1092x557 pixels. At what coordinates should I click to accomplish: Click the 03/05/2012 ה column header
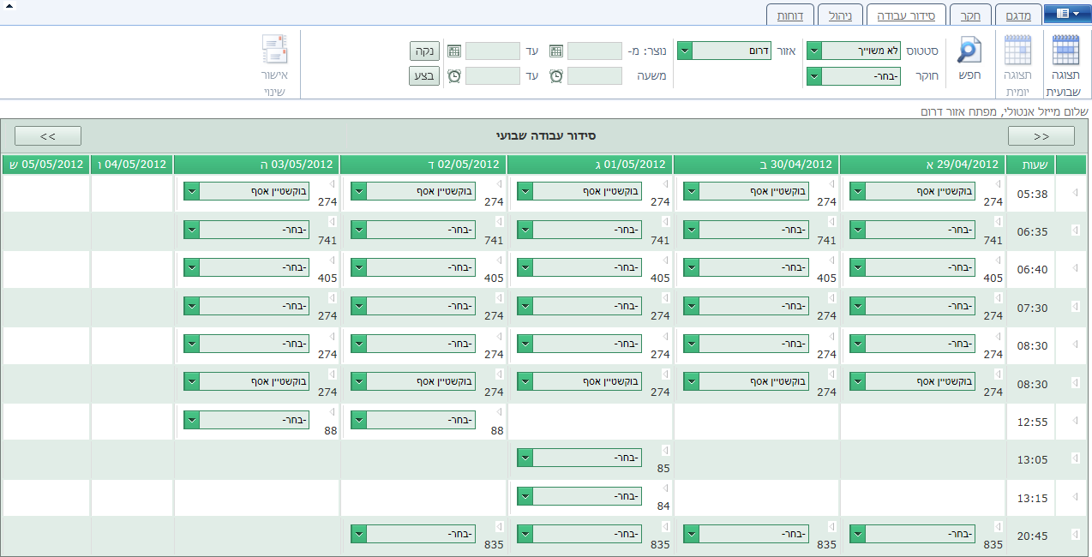pos(256,165)
